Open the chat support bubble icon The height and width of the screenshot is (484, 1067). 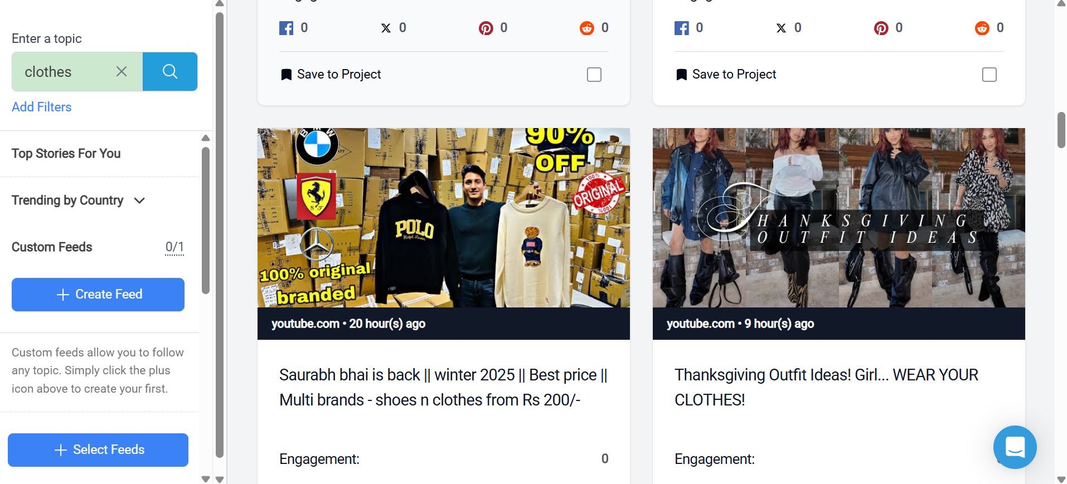click(1015, 447)
